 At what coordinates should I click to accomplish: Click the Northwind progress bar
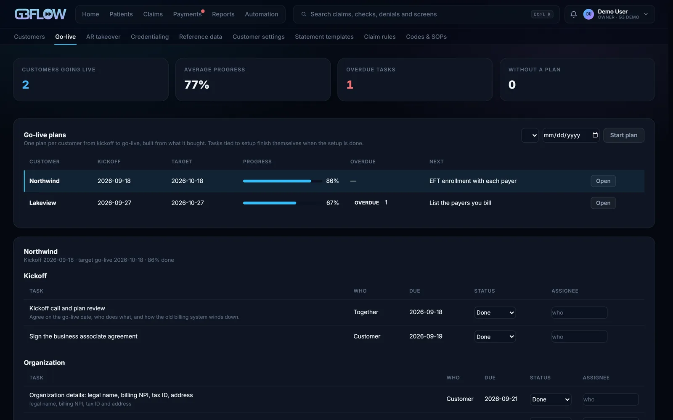pyautogui.click(x=283, y=181)
